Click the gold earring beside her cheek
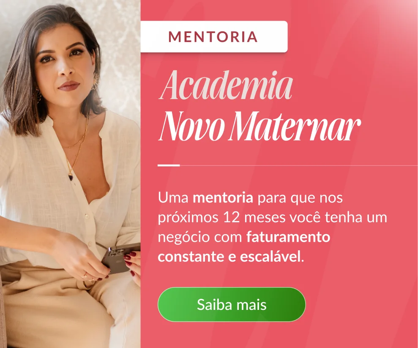The image size is (418, 348). (96, 81)
